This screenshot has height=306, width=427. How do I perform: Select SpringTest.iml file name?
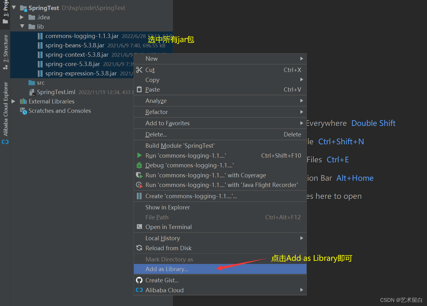56,92
